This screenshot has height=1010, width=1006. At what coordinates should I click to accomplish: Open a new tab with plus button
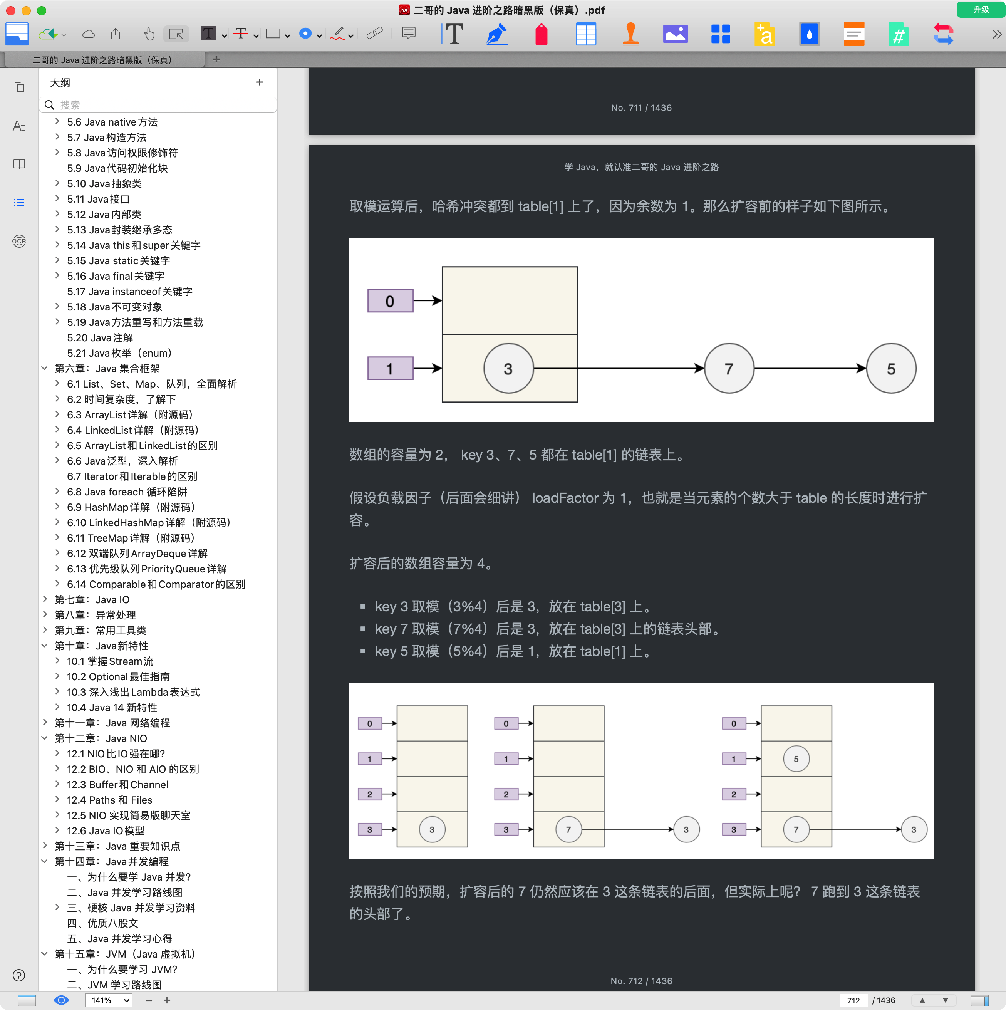pyautogui.click(x=216, y=60)
